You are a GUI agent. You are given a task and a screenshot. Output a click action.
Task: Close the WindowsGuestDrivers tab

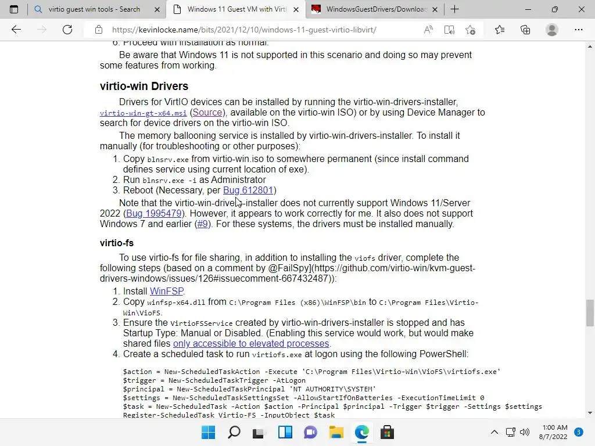coord(435,9)
